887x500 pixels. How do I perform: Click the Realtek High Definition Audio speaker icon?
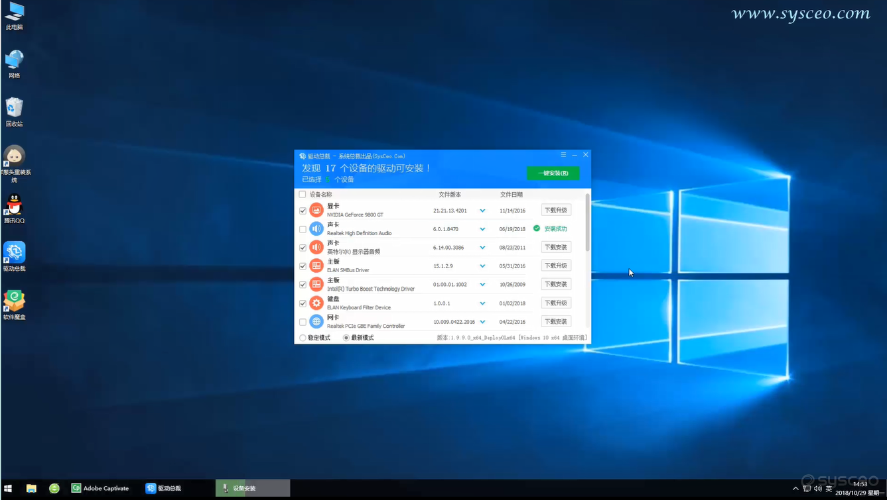[x=316, y=228]
